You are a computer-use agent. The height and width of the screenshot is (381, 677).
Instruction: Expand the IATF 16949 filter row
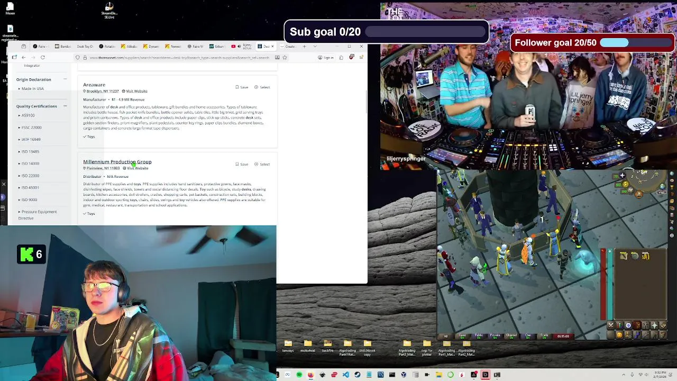coord(30,140)
